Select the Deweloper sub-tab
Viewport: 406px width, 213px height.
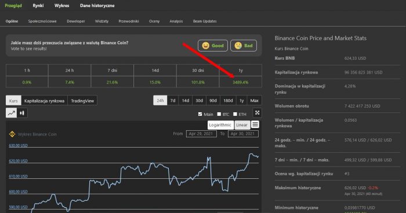pyautogui.click(x=76, y=21)
